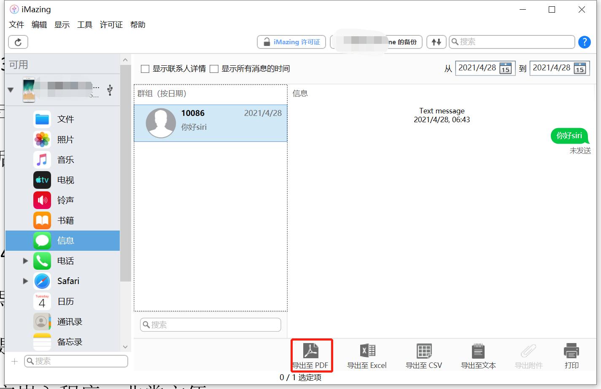601x389 pixels.
Task: Select the 10086 conversation in the group list
Action: point(210,123)
